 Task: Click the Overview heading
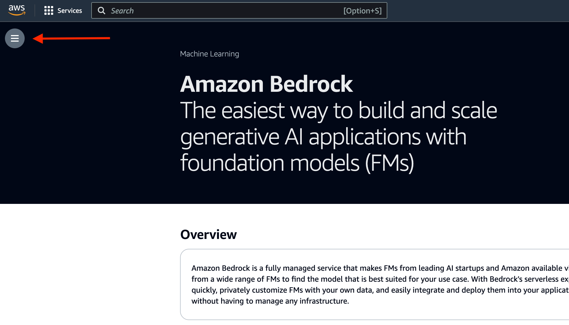click(208, 235)
